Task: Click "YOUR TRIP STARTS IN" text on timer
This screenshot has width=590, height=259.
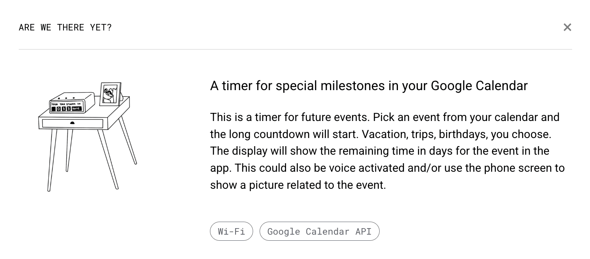Action: tap(66, 104)
